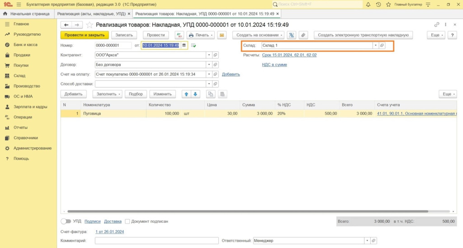
Task: Click the Дт/Кт postings icon in toolbar
Action: 179,35
